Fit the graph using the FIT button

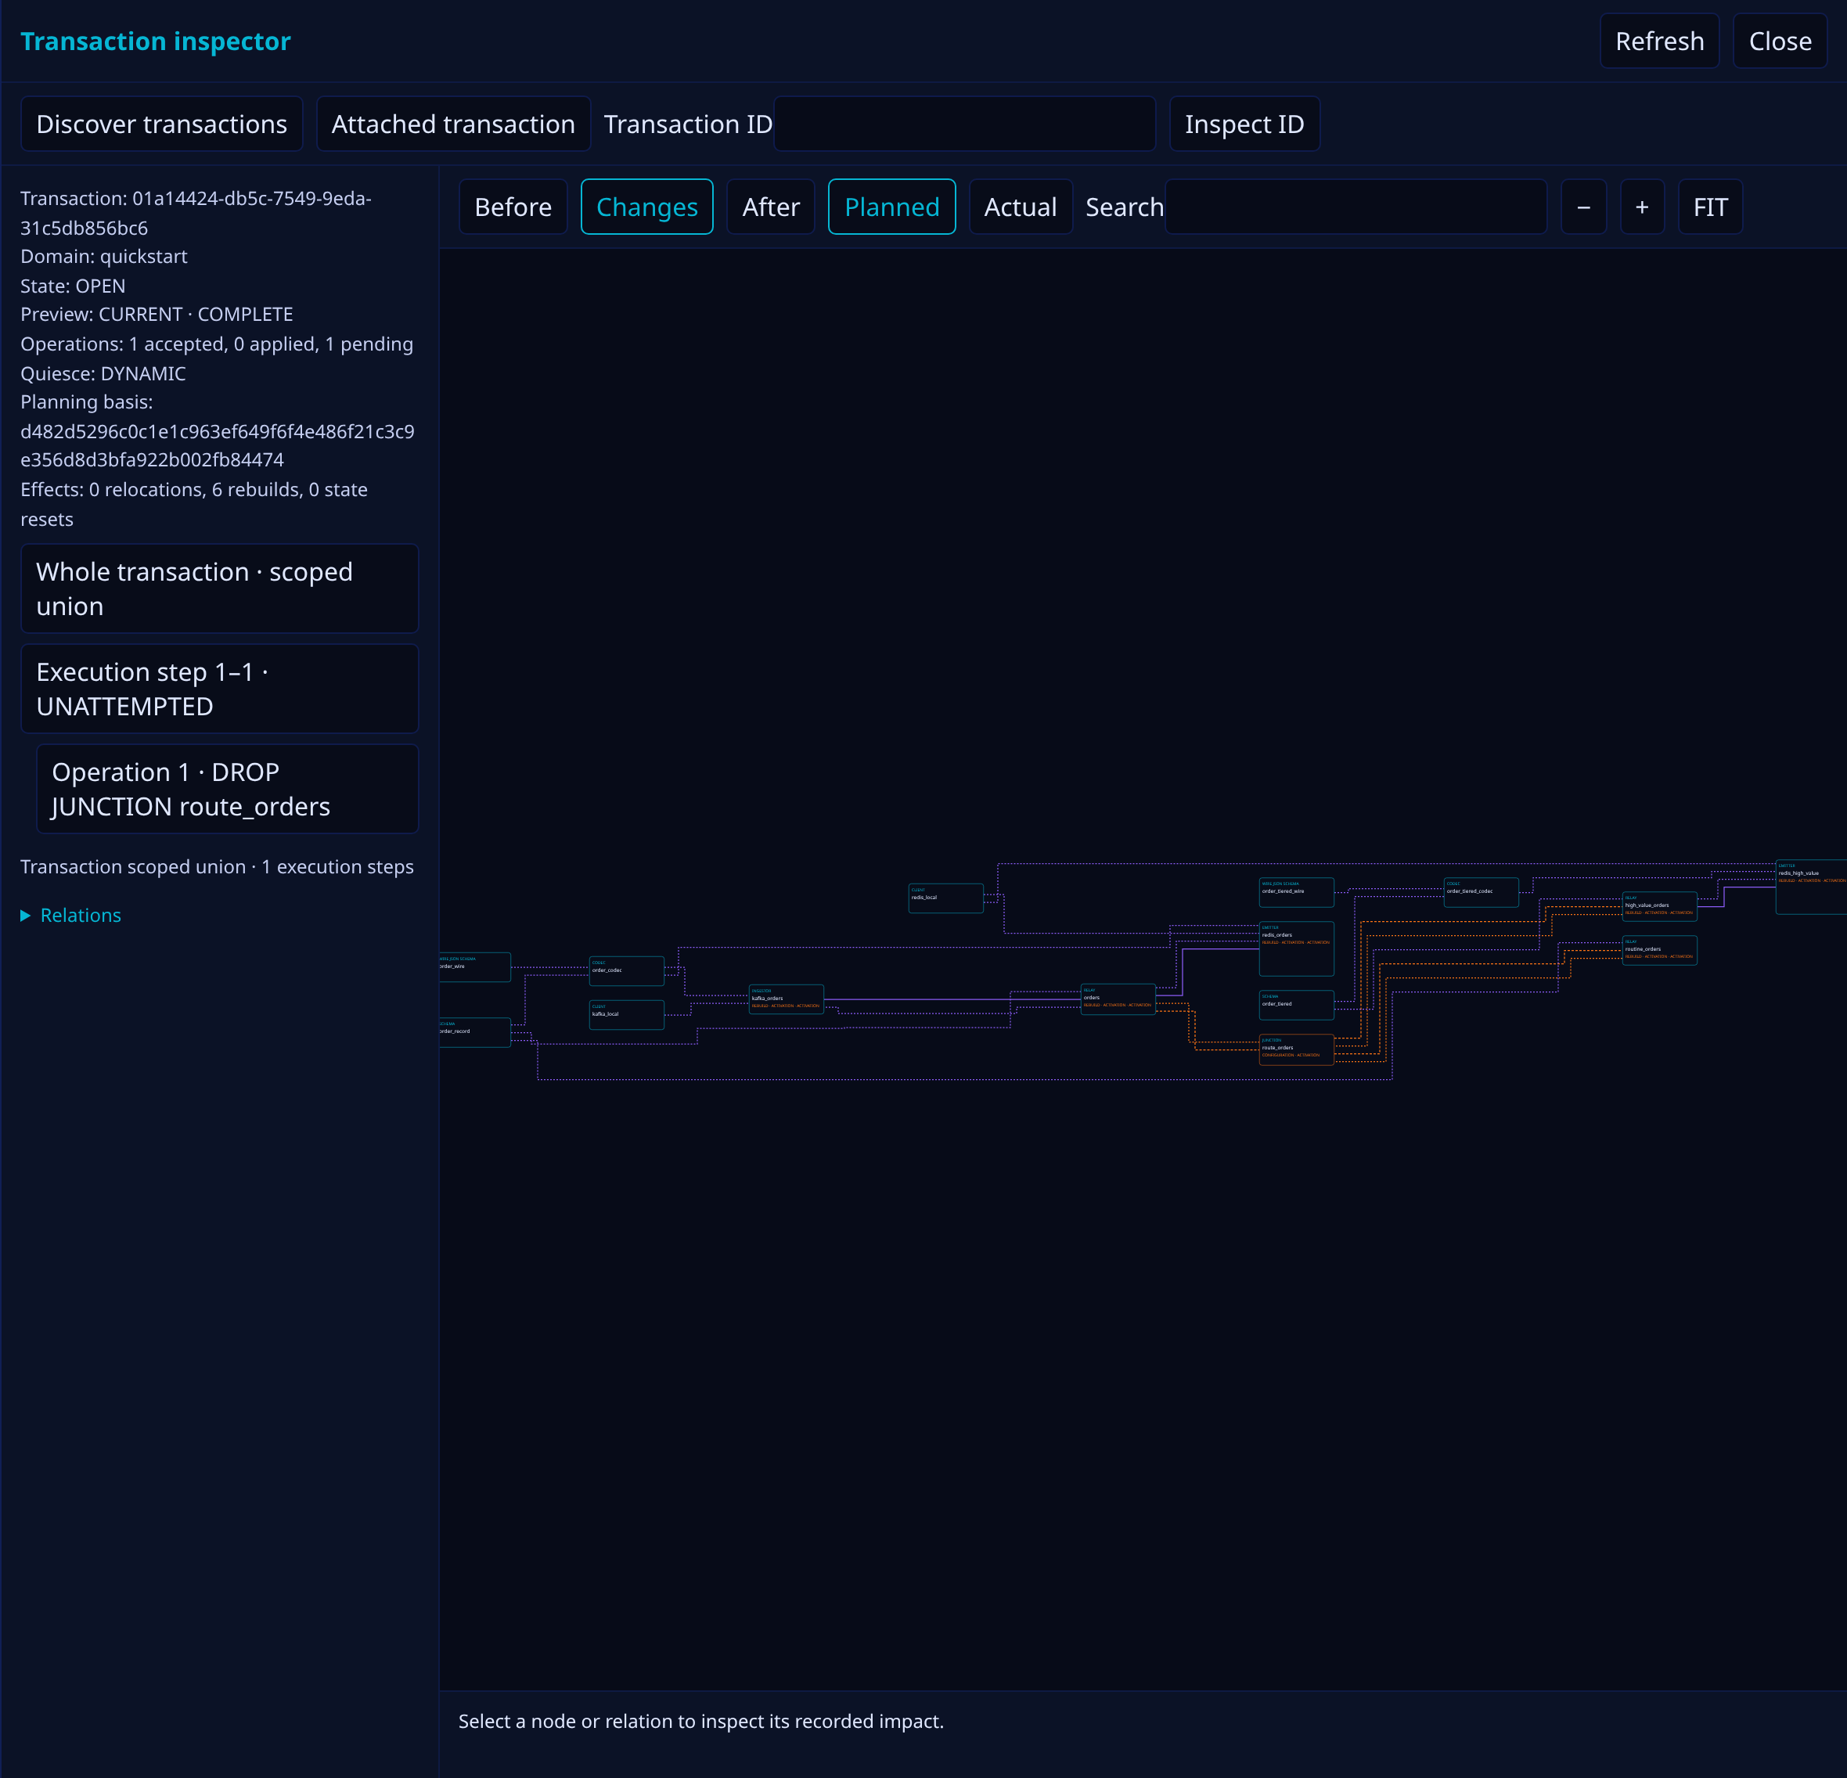tap(1709, 207)
